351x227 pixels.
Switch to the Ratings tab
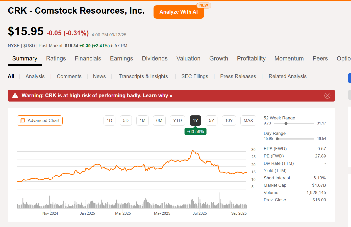pos(56,58)
